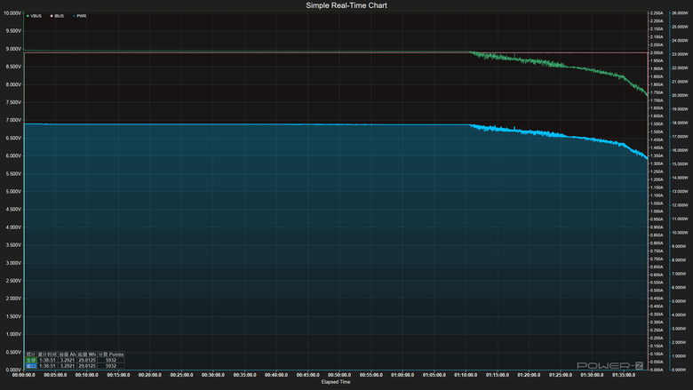Click the 10.000V tick on voltage axis
Screen dimensions: 693x390
12,13
